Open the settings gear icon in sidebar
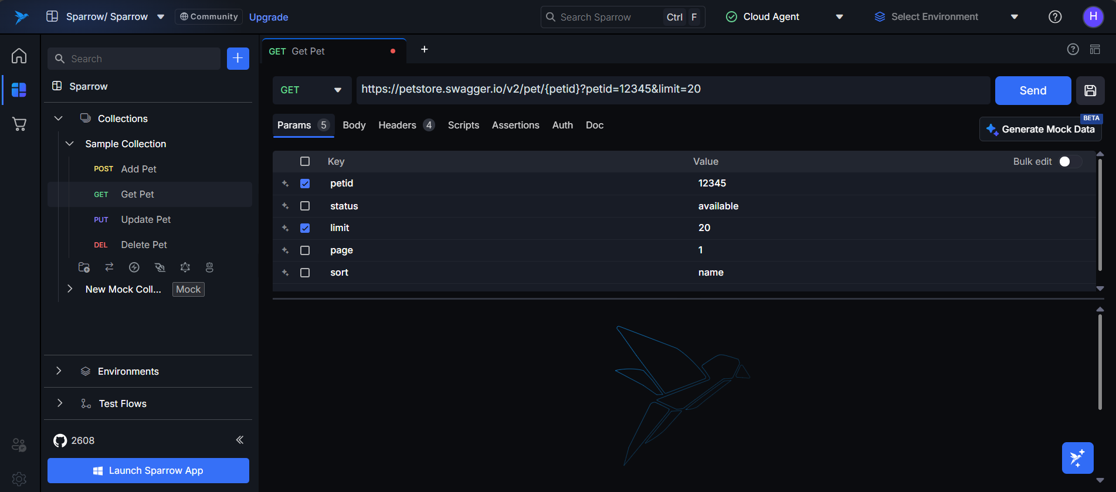Image resolution: width=1116 pixels, height=492 pixels. (x=19, y=479)
